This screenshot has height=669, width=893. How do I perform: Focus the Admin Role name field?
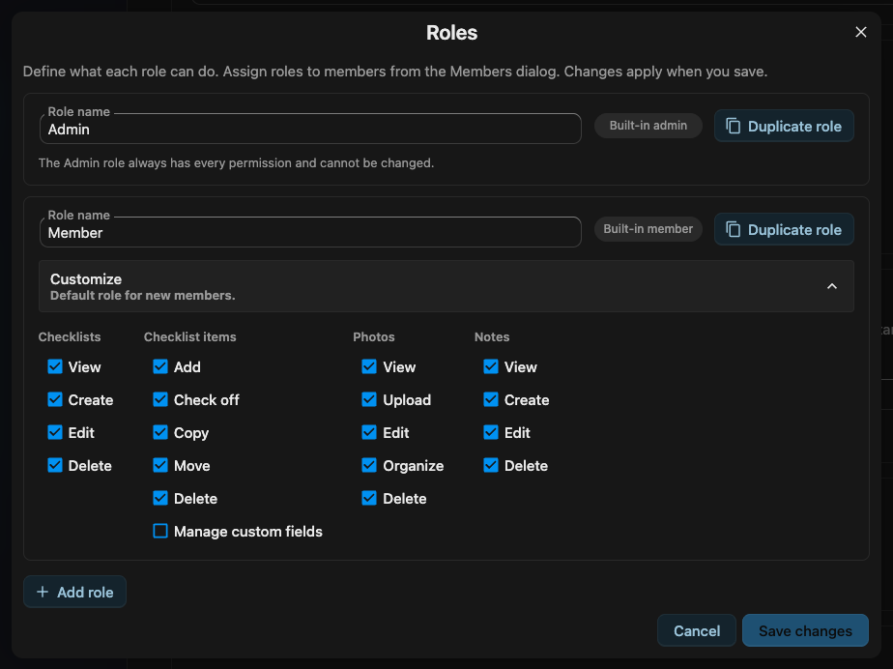pos(310,129)
